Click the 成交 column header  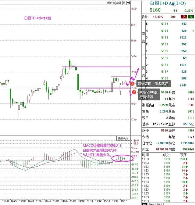pos(166,155)
